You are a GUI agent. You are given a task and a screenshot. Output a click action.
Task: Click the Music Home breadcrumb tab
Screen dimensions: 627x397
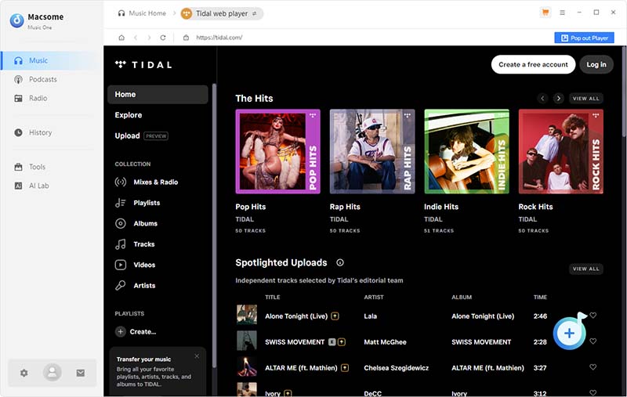(142, 13)
